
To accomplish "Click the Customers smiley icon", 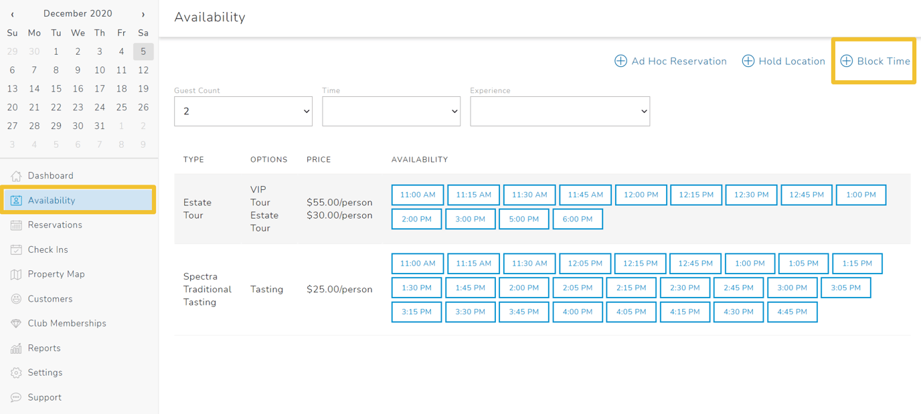I will tap(16, 299).
